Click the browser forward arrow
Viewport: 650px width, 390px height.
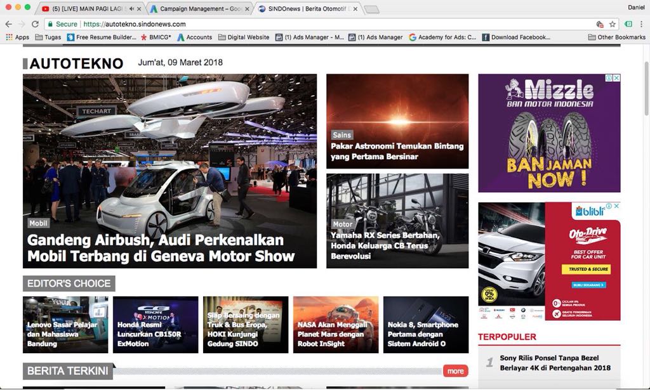pos(22,24)
